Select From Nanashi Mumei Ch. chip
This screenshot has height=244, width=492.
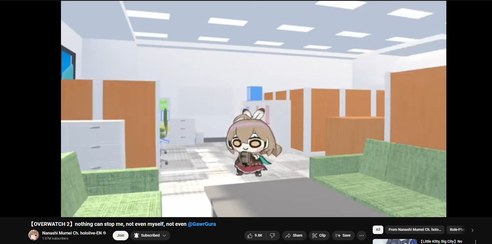[415, 230]
